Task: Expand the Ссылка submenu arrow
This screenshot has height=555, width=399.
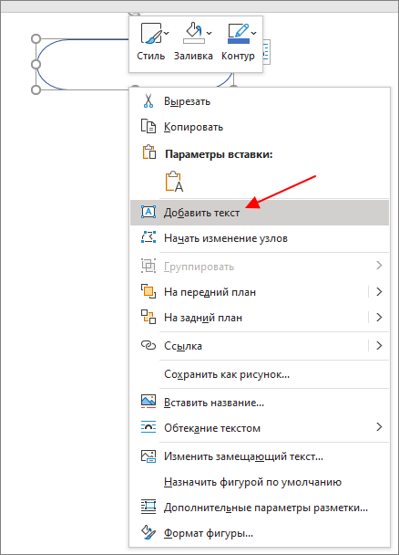Action: [379, 345]
